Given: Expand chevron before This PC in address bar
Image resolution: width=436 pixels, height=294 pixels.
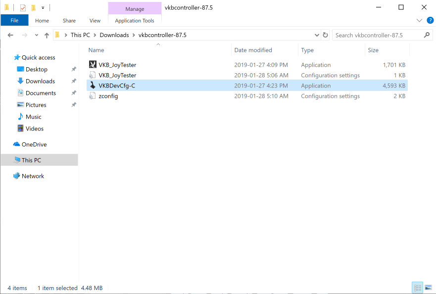Looking at the screenshot, I should click(66, 35).
